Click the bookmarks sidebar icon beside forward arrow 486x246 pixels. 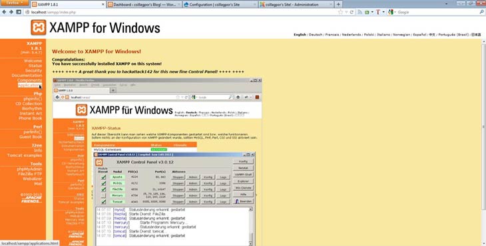point(18,12)
